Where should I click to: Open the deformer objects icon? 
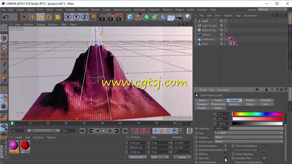pyautogui.click(x=163, y=17)
